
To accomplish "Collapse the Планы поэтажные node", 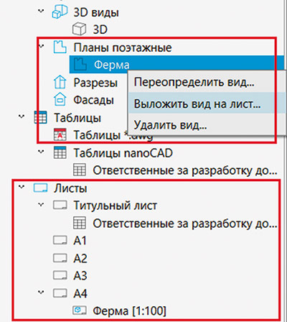I will (42, 46).
